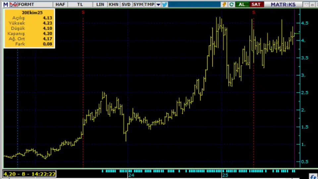318x179 pixels.
Task: Open the HAF period selector
Action: [60, 4]
